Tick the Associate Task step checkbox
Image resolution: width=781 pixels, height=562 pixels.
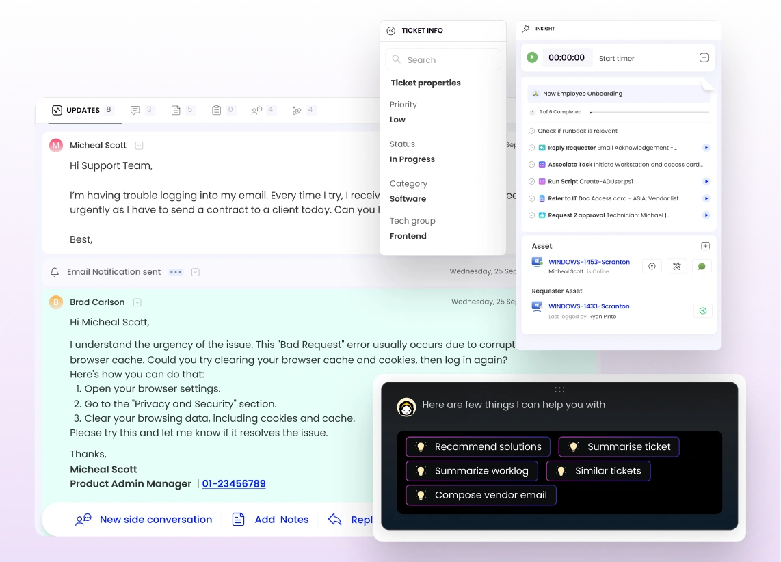click(532, 165)
